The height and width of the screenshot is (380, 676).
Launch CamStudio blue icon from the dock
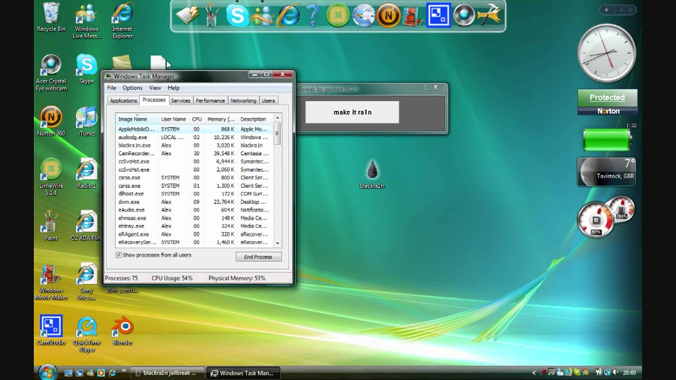pyautogui.click(x=438, y=15)
